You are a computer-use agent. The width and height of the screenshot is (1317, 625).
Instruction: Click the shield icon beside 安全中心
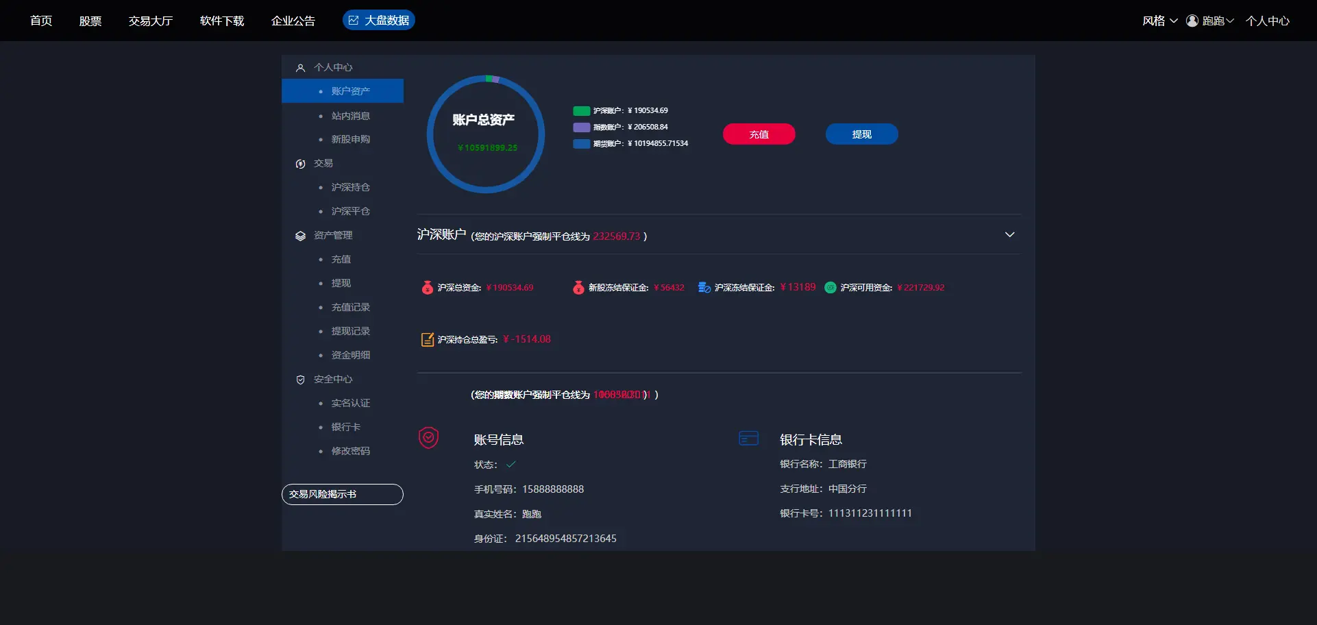tap(300, 380)
